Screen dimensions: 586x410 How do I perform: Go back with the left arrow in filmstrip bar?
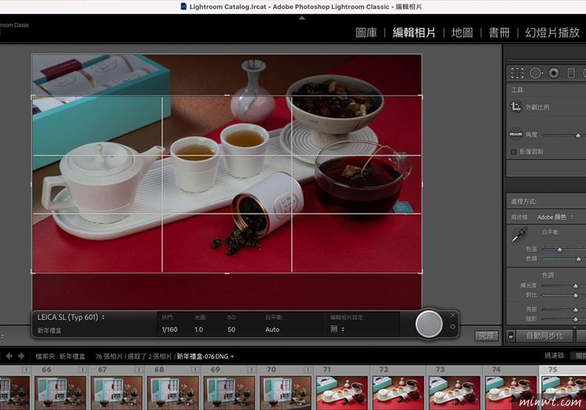click(x=10, y=356)
